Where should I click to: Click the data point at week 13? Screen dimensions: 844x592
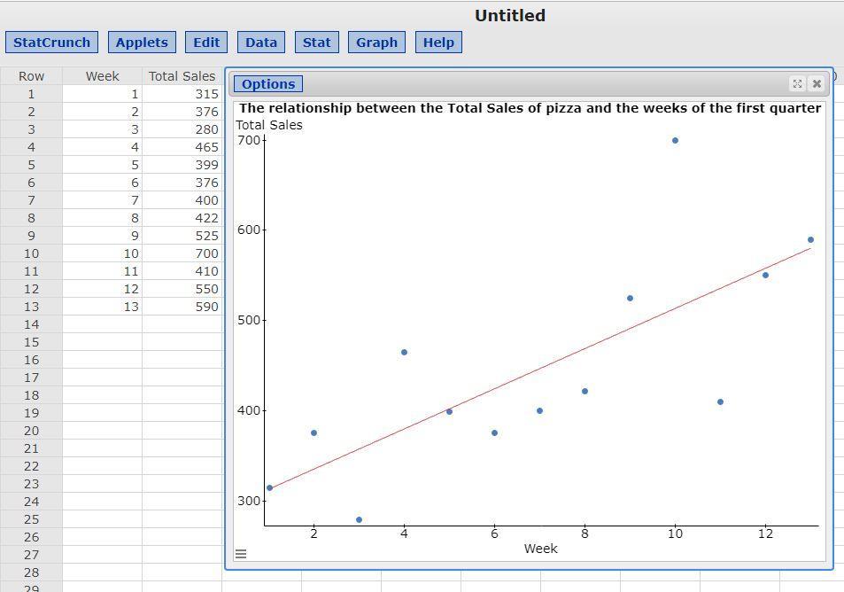[810, 239]
